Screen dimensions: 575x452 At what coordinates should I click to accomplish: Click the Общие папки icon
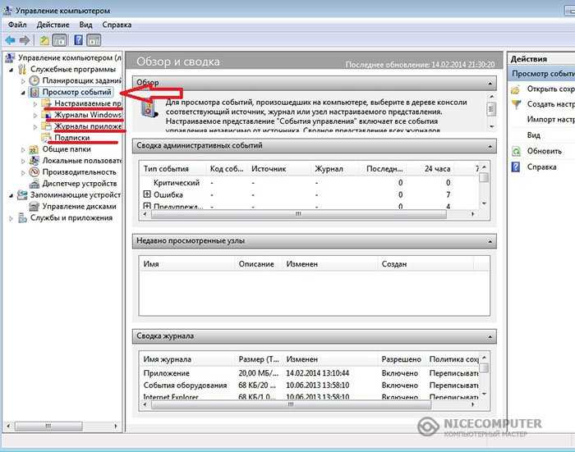[x=34, y=149]
